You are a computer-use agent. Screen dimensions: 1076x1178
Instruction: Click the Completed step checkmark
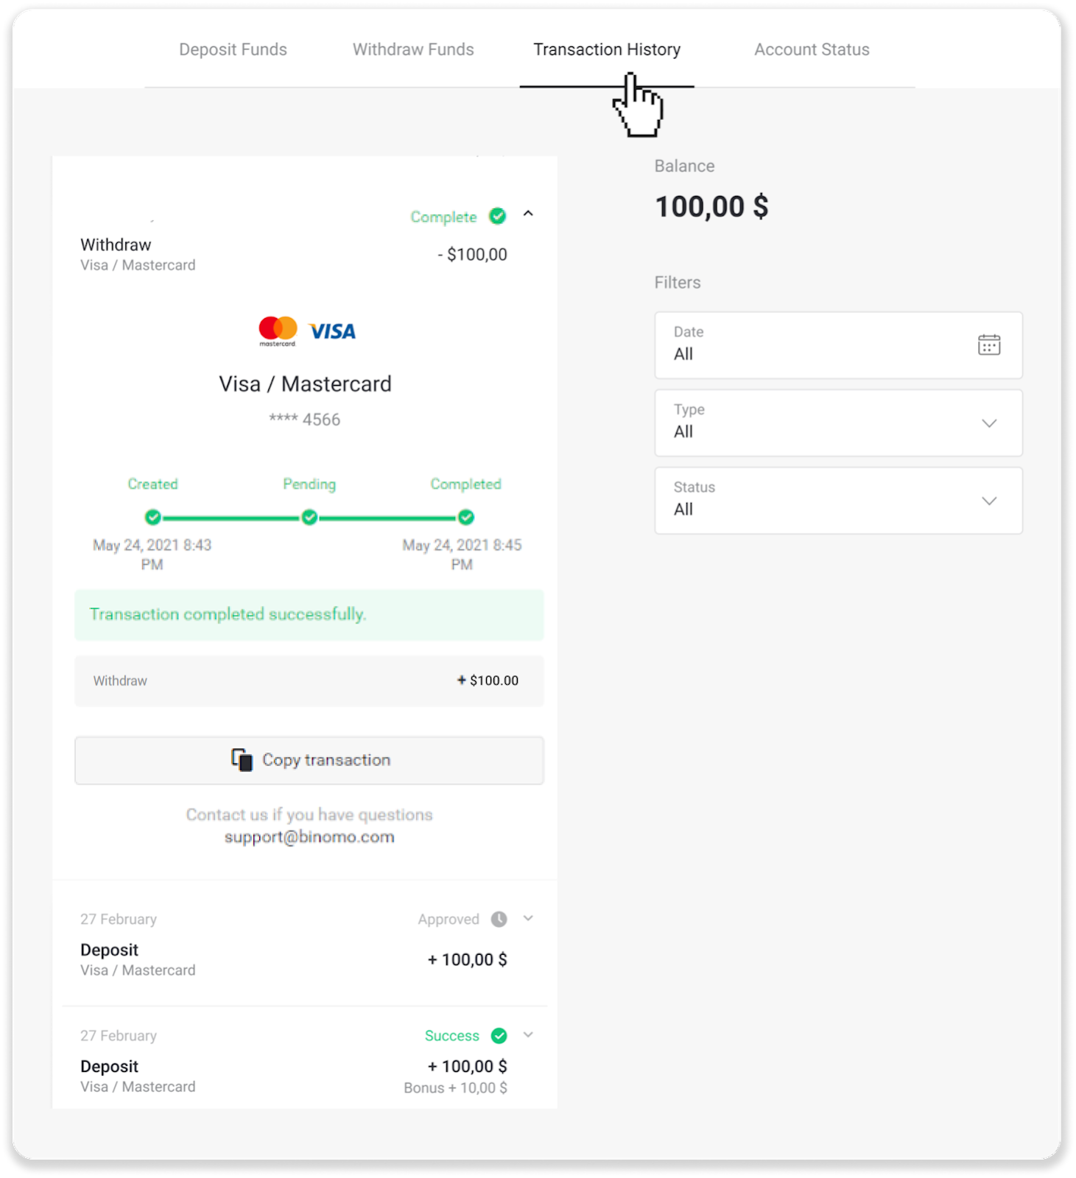(x=466, y=518)
